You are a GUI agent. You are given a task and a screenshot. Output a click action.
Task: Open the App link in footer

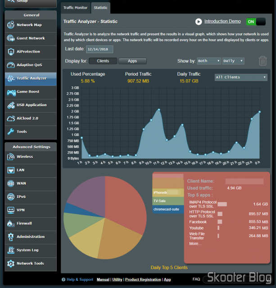pyautogui.click(x=167, y=279)
